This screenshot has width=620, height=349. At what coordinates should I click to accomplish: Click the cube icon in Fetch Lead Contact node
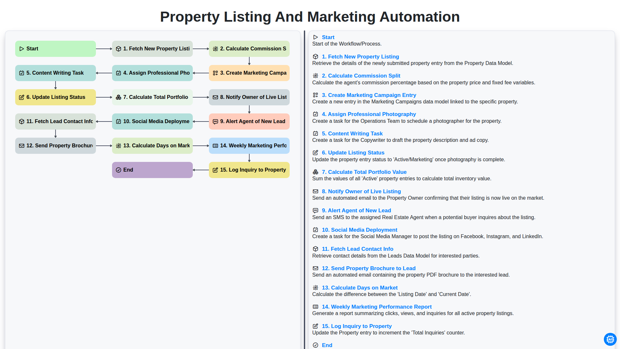[x=22, y=122]
